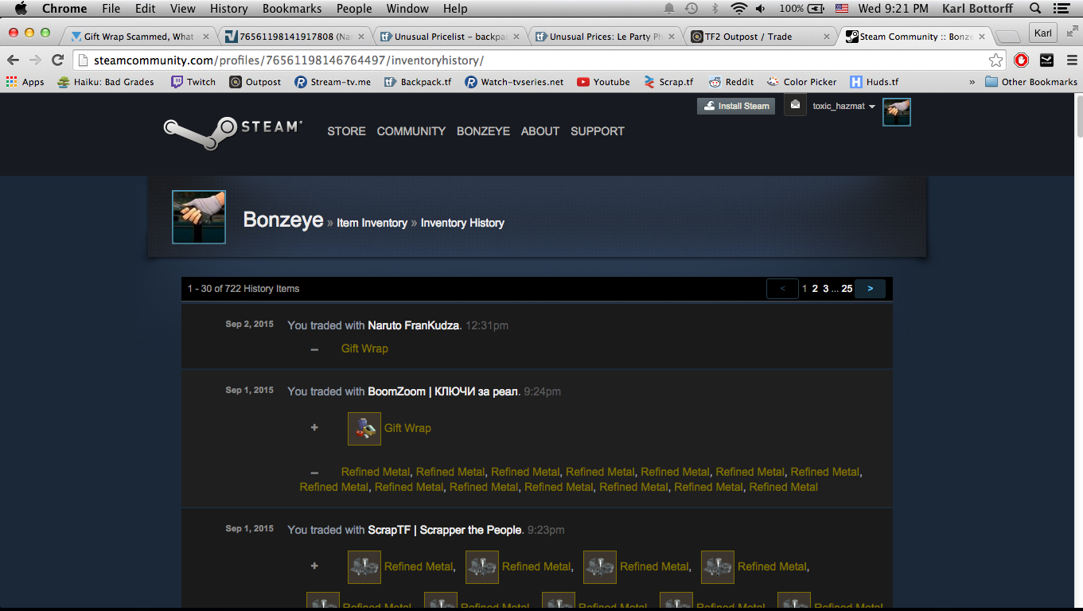Screen dimensions: 1083x611
Task: Expand the bookmarks overflow chevron
Action: pos(972,82)
